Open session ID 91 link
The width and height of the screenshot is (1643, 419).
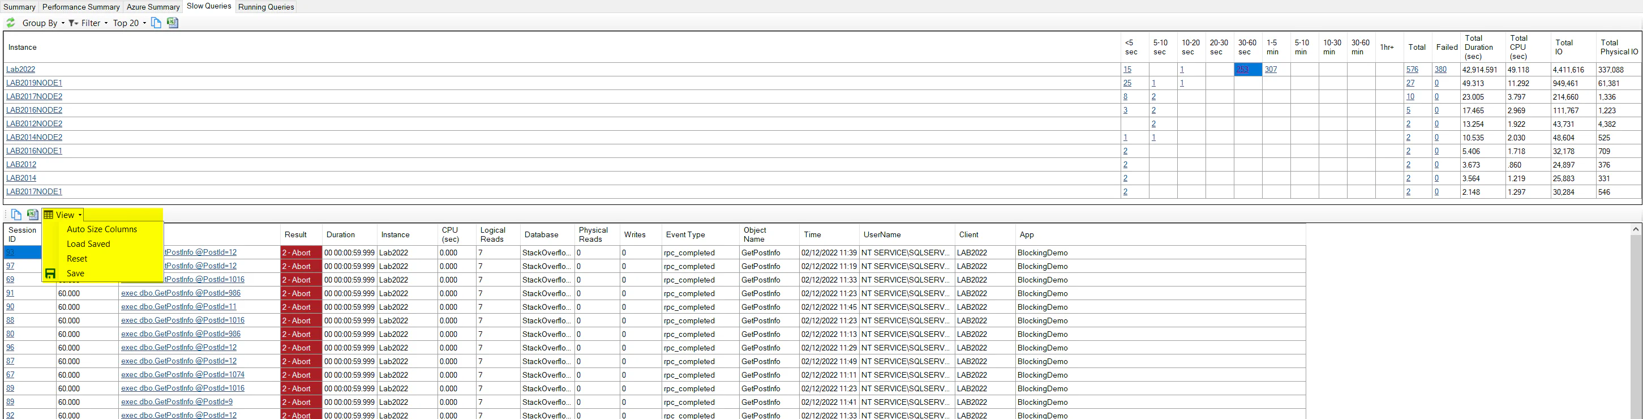10,293
